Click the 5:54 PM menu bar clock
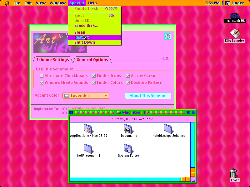250x187 pixels. coord(212,3)
